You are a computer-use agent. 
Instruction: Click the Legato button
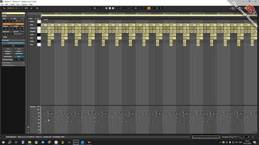8,54
